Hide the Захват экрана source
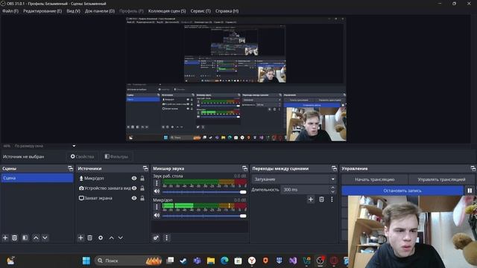The height and width of the screenshot is (268, 477). 134,198
